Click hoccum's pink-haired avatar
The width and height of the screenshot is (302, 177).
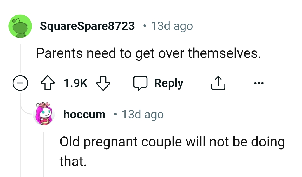click(x=44, y=114)
